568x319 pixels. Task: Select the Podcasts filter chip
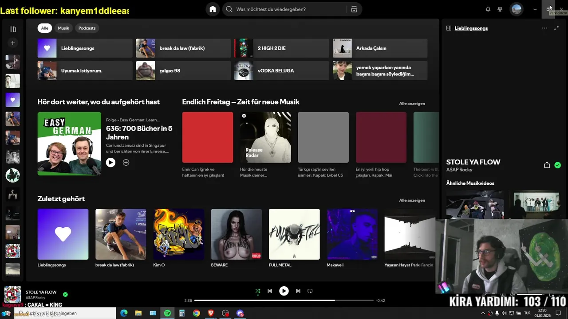87,28
